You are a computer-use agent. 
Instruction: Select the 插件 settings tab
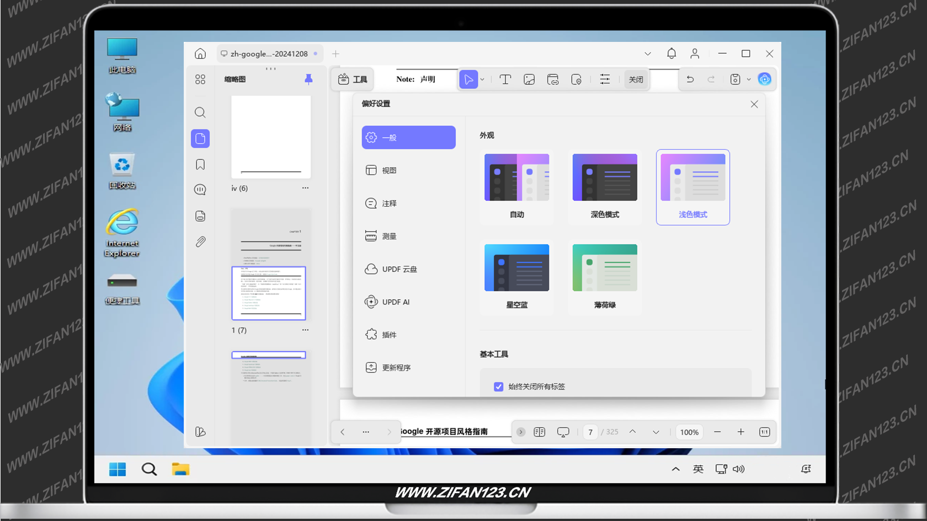pyautogui.click(x=409, y=335)
